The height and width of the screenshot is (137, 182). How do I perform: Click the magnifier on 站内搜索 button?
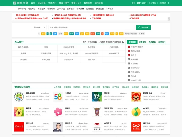[x=139, y=27]
